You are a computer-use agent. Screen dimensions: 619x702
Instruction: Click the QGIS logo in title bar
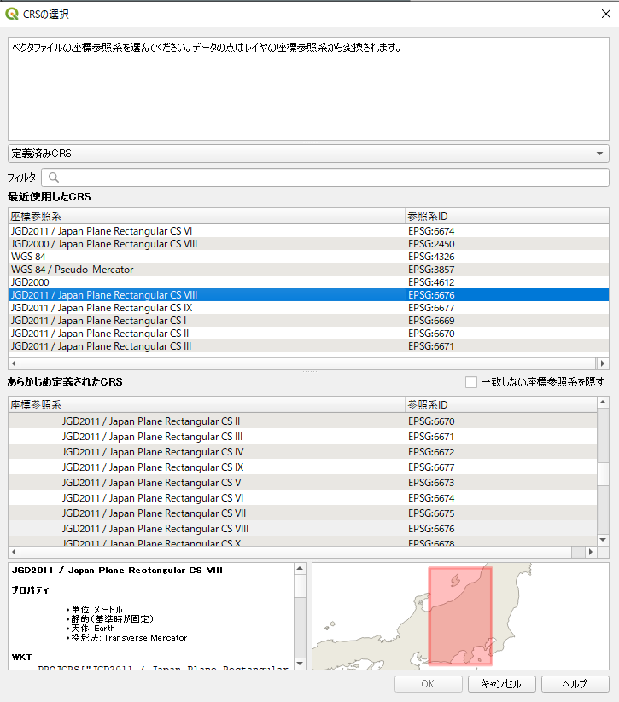click(x=11, y=14)
